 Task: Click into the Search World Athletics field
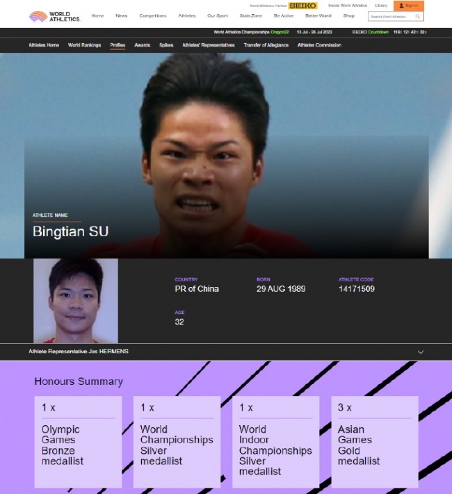tap(391, 16)
